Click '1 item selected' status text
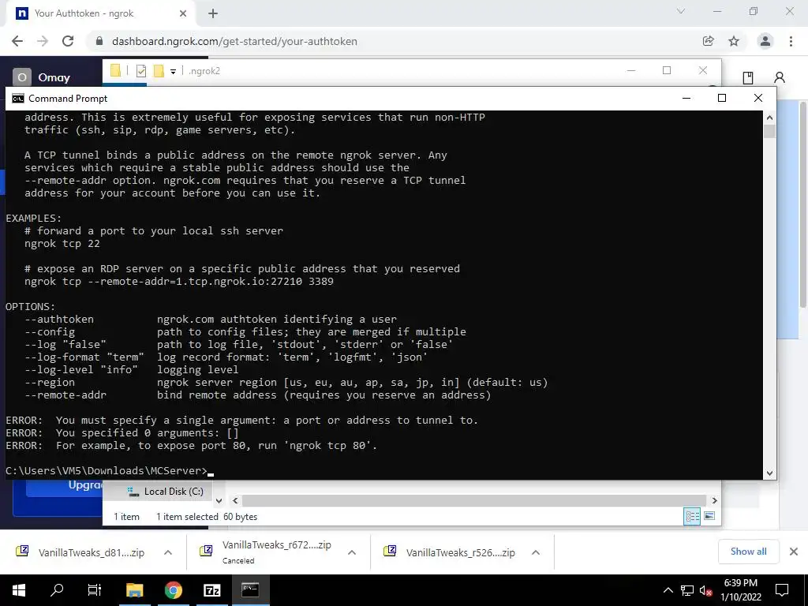This screenshot has width=808, height=606. coord(187,517)
